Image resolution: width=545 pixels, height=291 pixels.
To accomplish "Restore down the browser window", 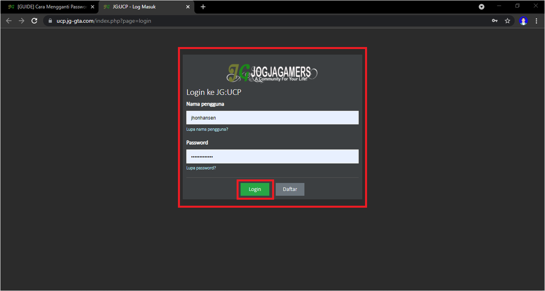I will (517, 6).
